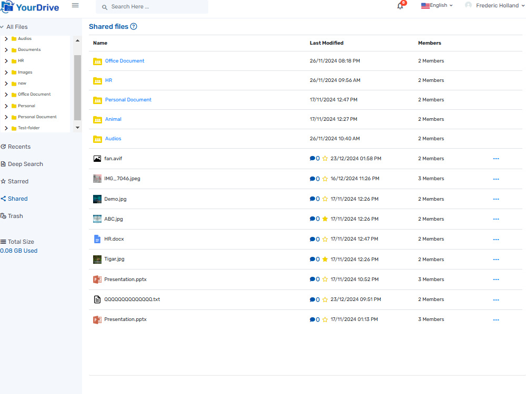The image size is (526, 394).
Task: Click the Total Size storage icon
Action: (3, 242)
